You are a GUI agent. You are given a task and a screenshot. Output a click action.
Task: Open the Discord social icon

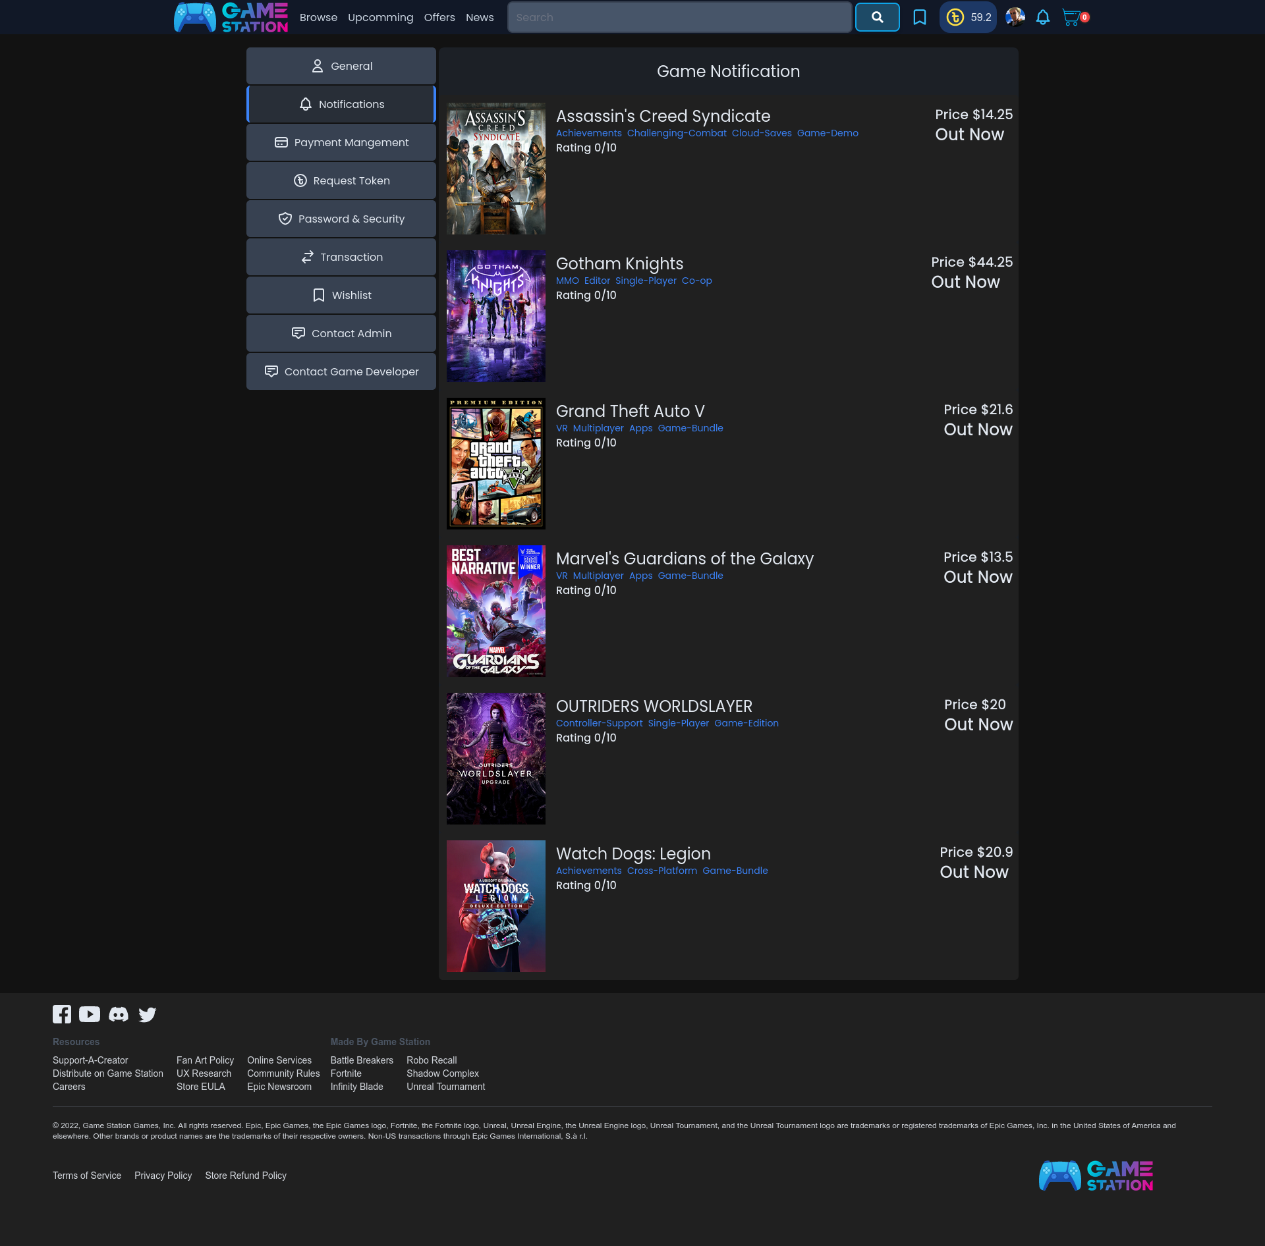tap(119, 1014)
